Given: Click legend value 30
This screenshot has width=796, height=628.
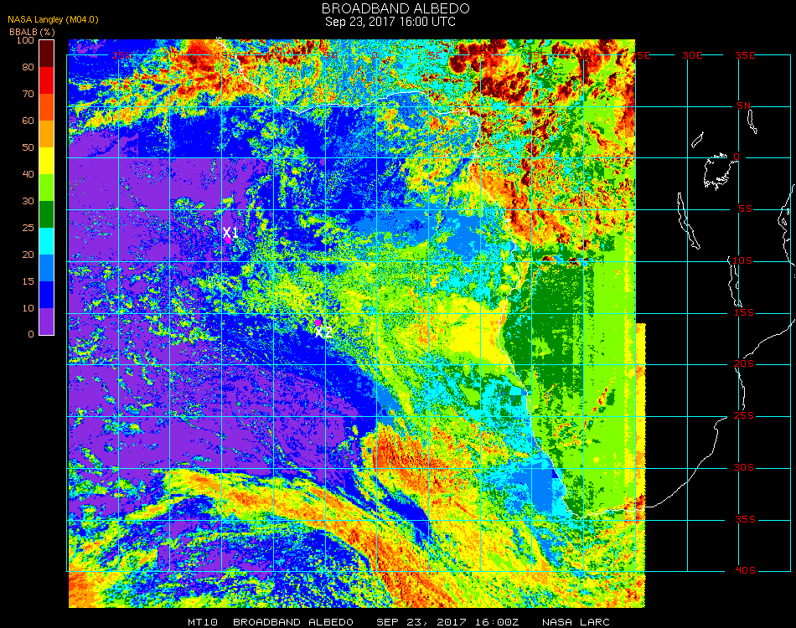Looking at the screenshot, I should (x=28, y=202).
